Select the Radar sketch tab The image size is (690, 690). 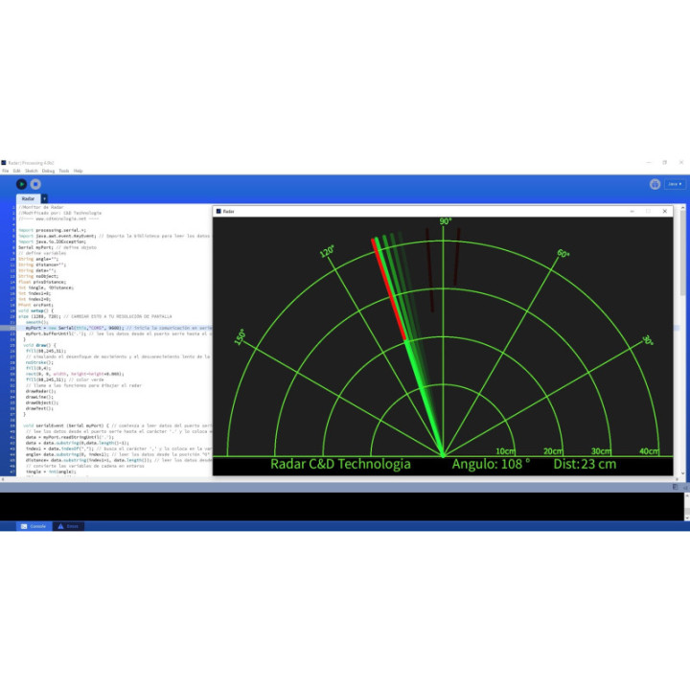[x=28, y=199]
